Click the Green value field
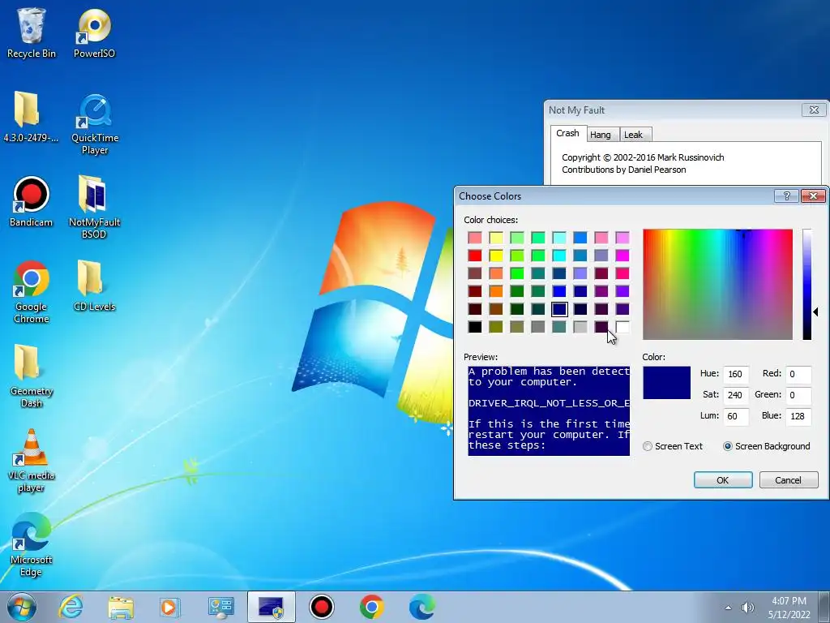This screenshot has width=830, height=623. 798,395
